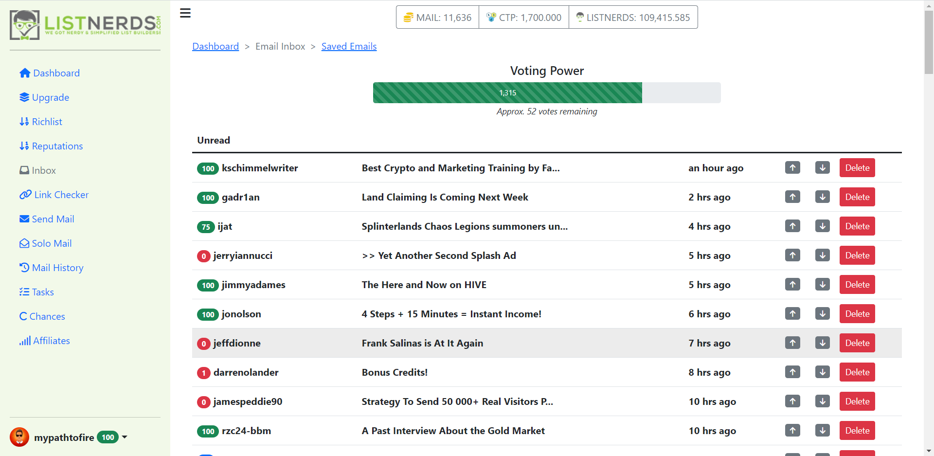Viewport: 934px width, 456px height.
Task: Downvote the ijat email
Action: click(823, 226)
